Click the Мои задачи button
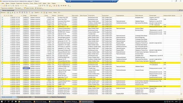 pyautogui.click(x=18, y=8)
